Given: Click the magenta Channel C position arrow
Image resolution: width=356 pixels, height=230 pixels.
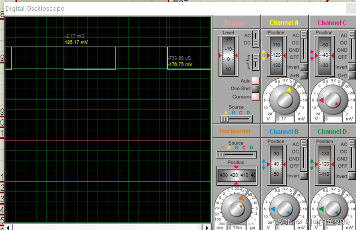Looking at the screenshot, I should click(312, 55).
